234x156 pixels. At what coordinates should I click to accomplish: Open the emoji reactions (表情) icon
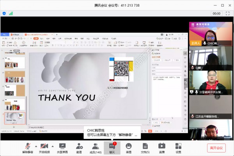pyautogui.click(x=129, y=146)
